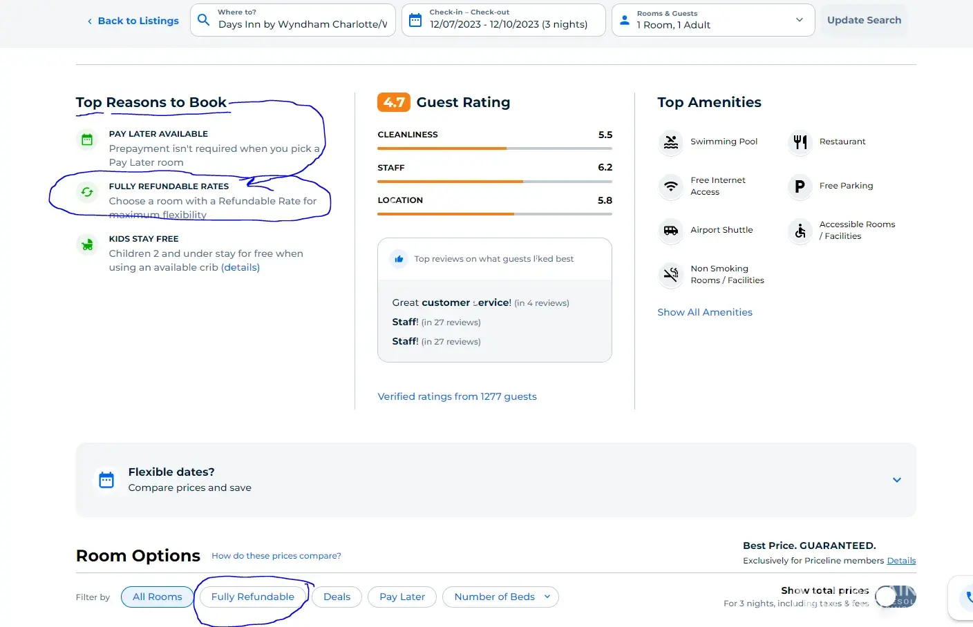973x627 pixels.
Task: Open Show All Amenities link
Action: click(704, 312)
